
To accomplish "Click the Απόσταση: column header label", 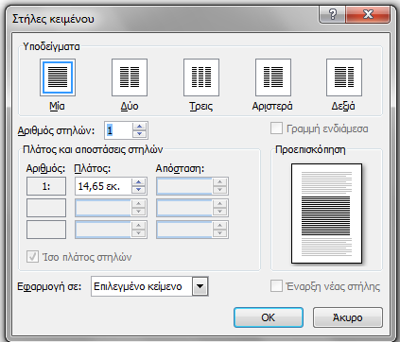I will [180, 168].
